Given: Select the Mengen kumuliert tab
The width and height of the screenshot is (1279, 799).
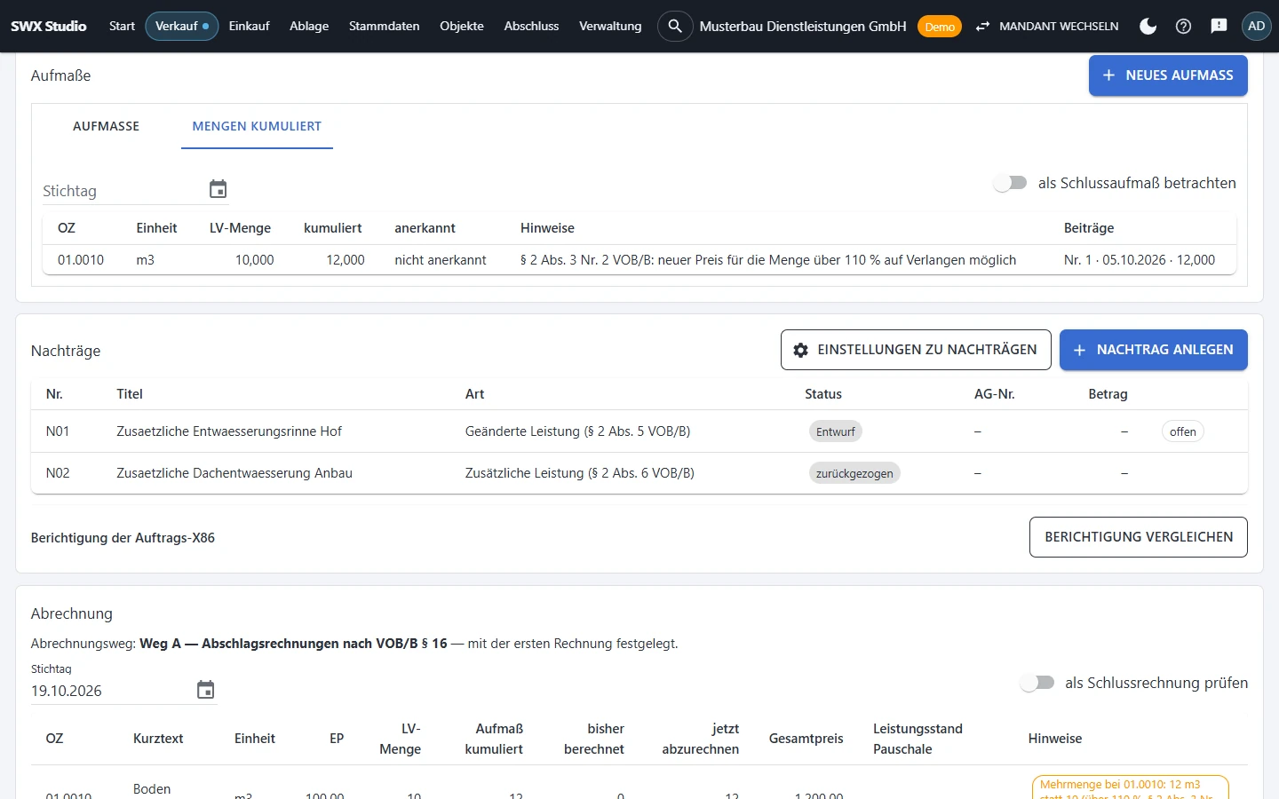Looking at the screenshot, I should coord(257,126).
